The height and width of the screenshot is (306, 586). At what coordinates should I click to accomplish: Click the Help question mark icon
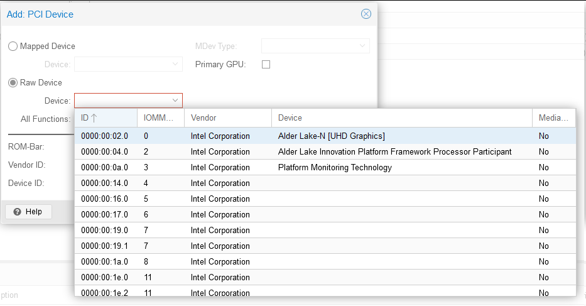(x=17, y=212)
